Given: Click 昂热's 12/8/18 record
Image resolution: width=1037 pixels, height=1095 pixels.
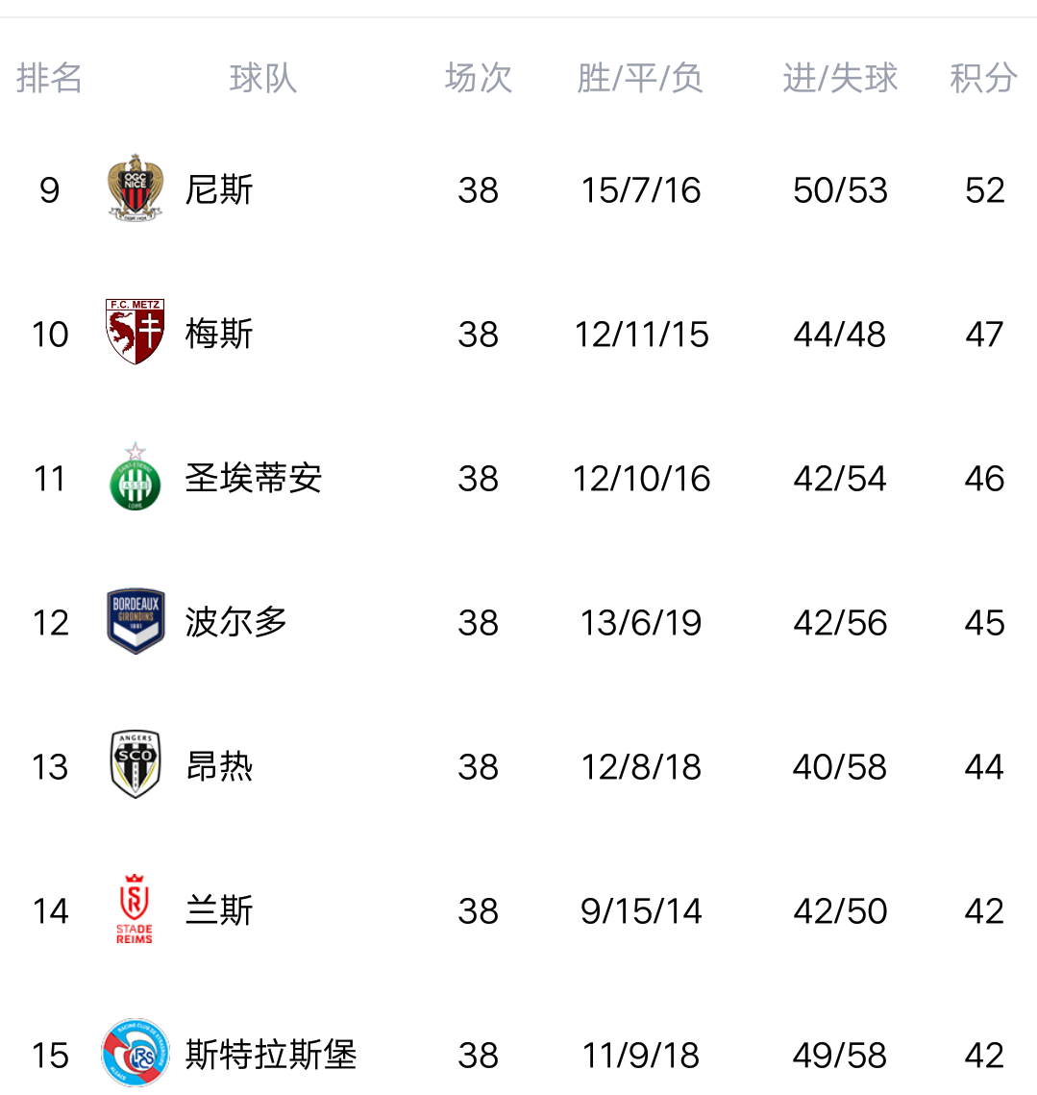Looking at the screenshot, I should 641,767.
